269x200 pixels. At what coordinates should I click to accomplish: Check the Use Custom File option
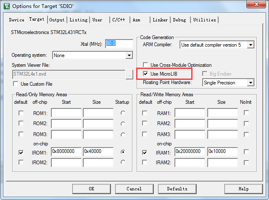[x=16, y=84]
